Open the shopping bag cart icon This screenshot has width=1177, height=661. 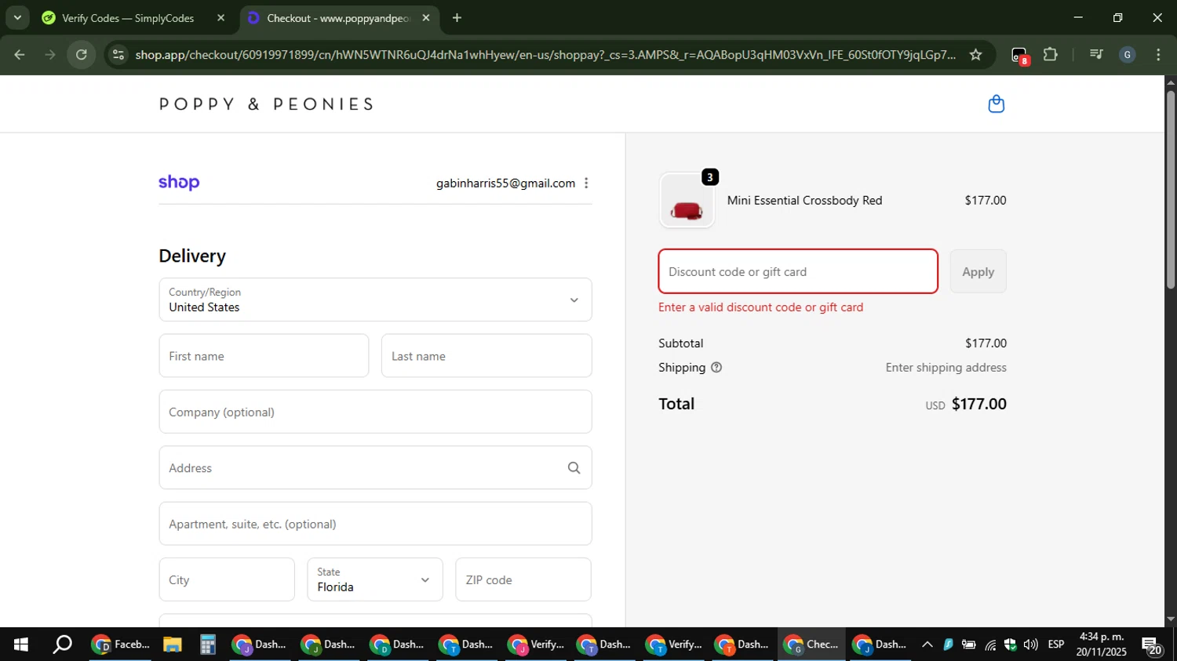pos(996,104)
